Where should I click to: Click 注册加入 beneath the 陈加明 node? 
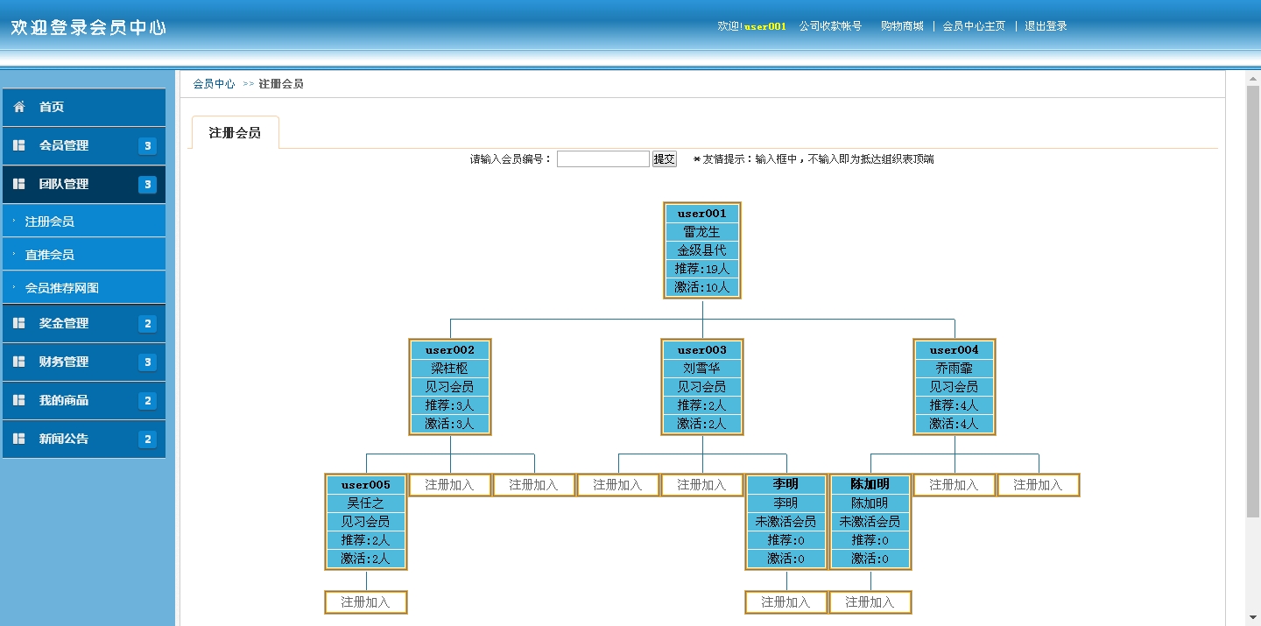(x=870, y=602)
